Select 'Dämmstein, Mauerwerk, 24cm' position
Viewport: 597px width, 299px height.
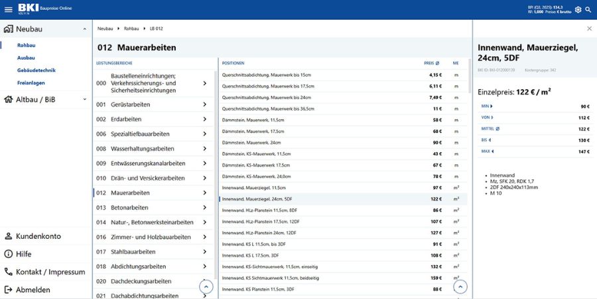(x=343, y=142)
